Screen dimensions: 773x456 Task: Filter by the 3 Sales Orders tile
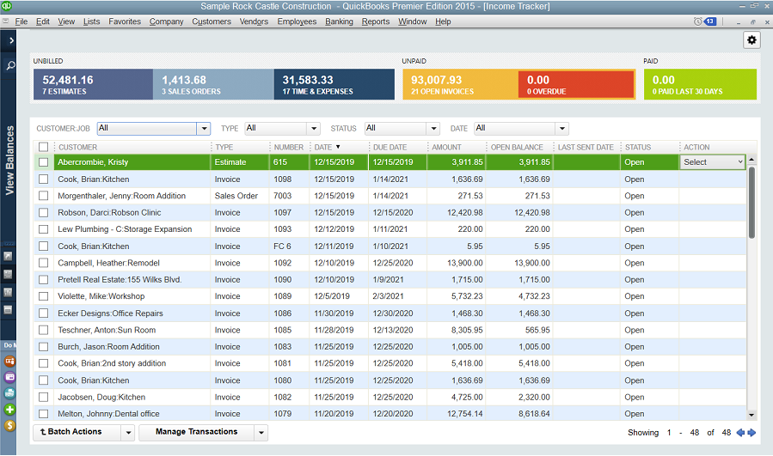click(x=213, y=84)
